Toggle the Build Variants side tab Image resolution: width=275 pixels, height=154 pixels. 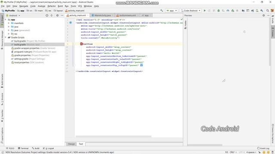pyautogui.click(x=2, y=81)
